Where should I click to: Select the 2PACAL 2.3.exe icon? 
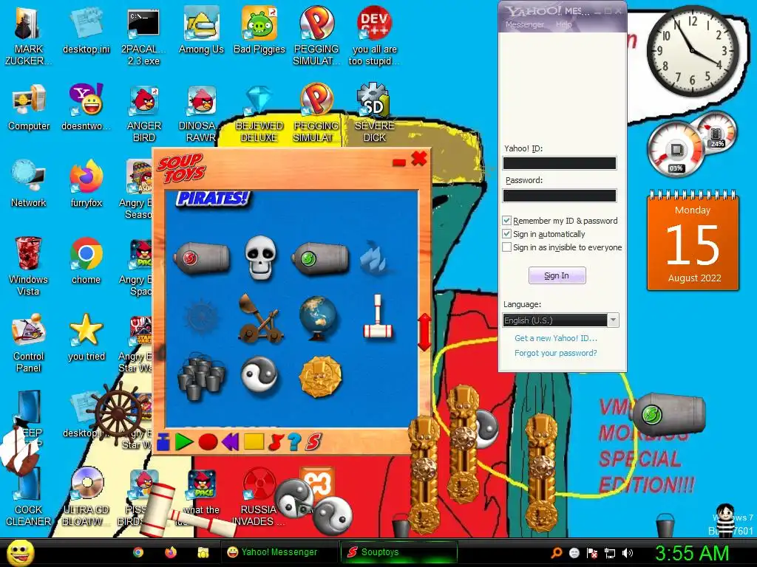pos(144,35)
